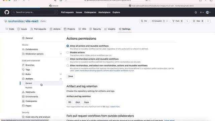Click the retention days input field
Viewport: 215px width, 121px height.
(74, 102)
